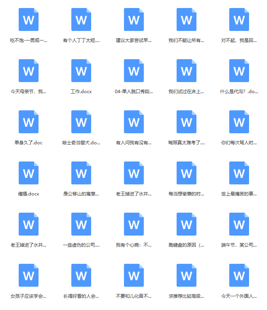The width and height of the screenshot is (267, 310).
Task: Select the 我们试过在床上... document icon
Action: click(x=187, y=71)
